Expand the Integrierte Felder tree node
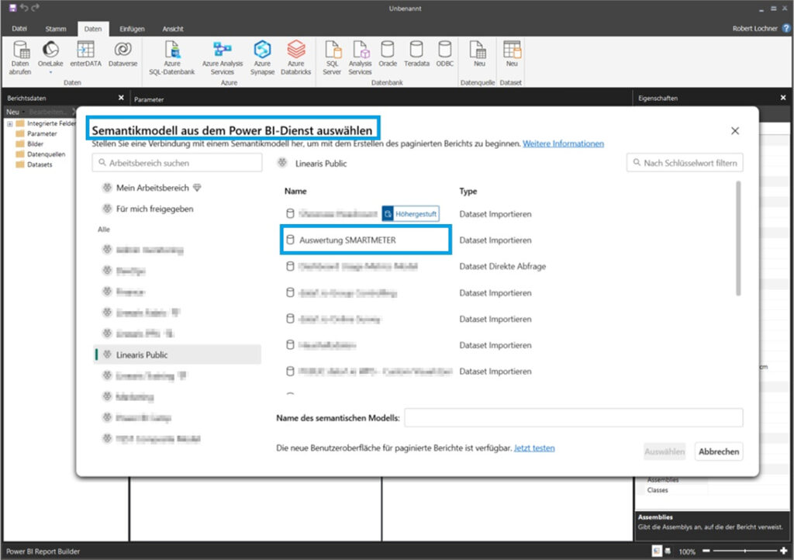The image size is (794, 560). (10, 124)
